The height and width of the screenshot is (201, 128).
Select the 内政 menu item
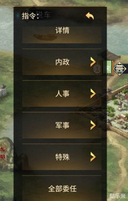(62, 62)
